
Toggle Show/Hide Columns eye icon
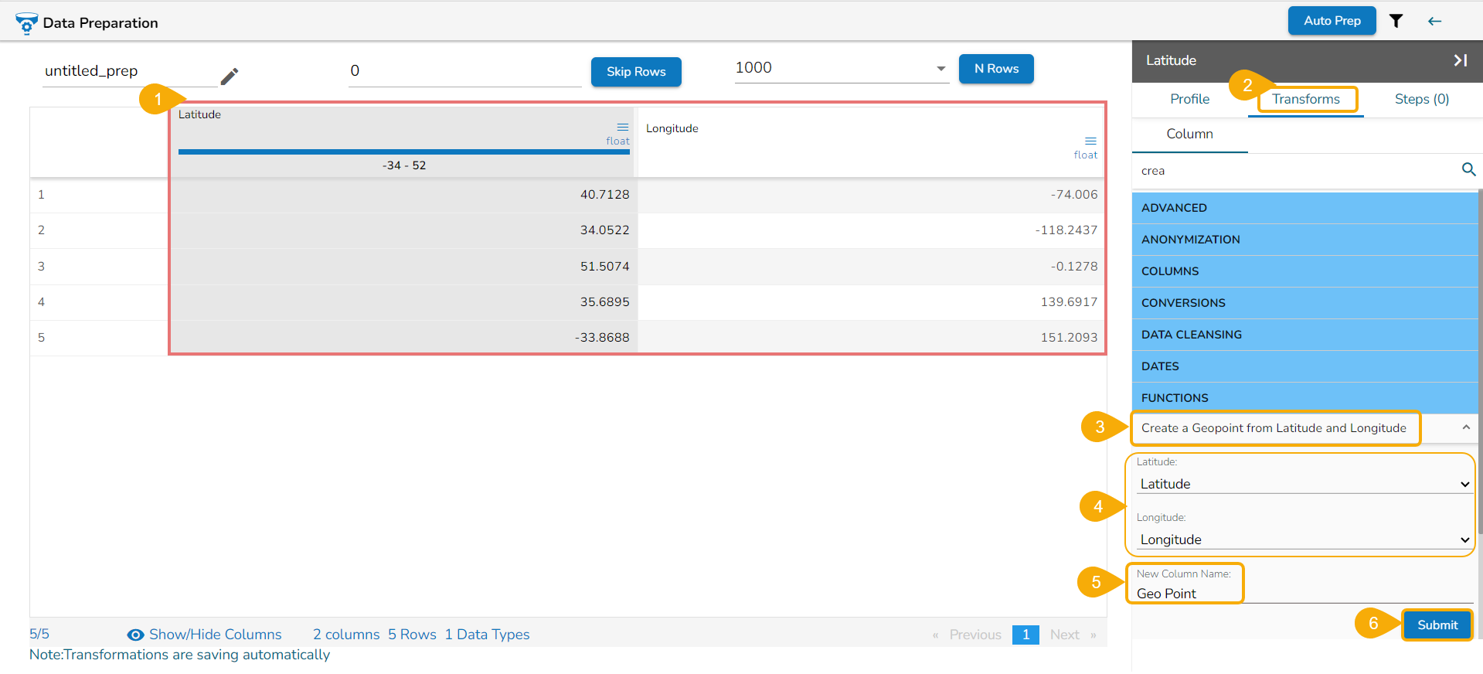tap(135, 635)
